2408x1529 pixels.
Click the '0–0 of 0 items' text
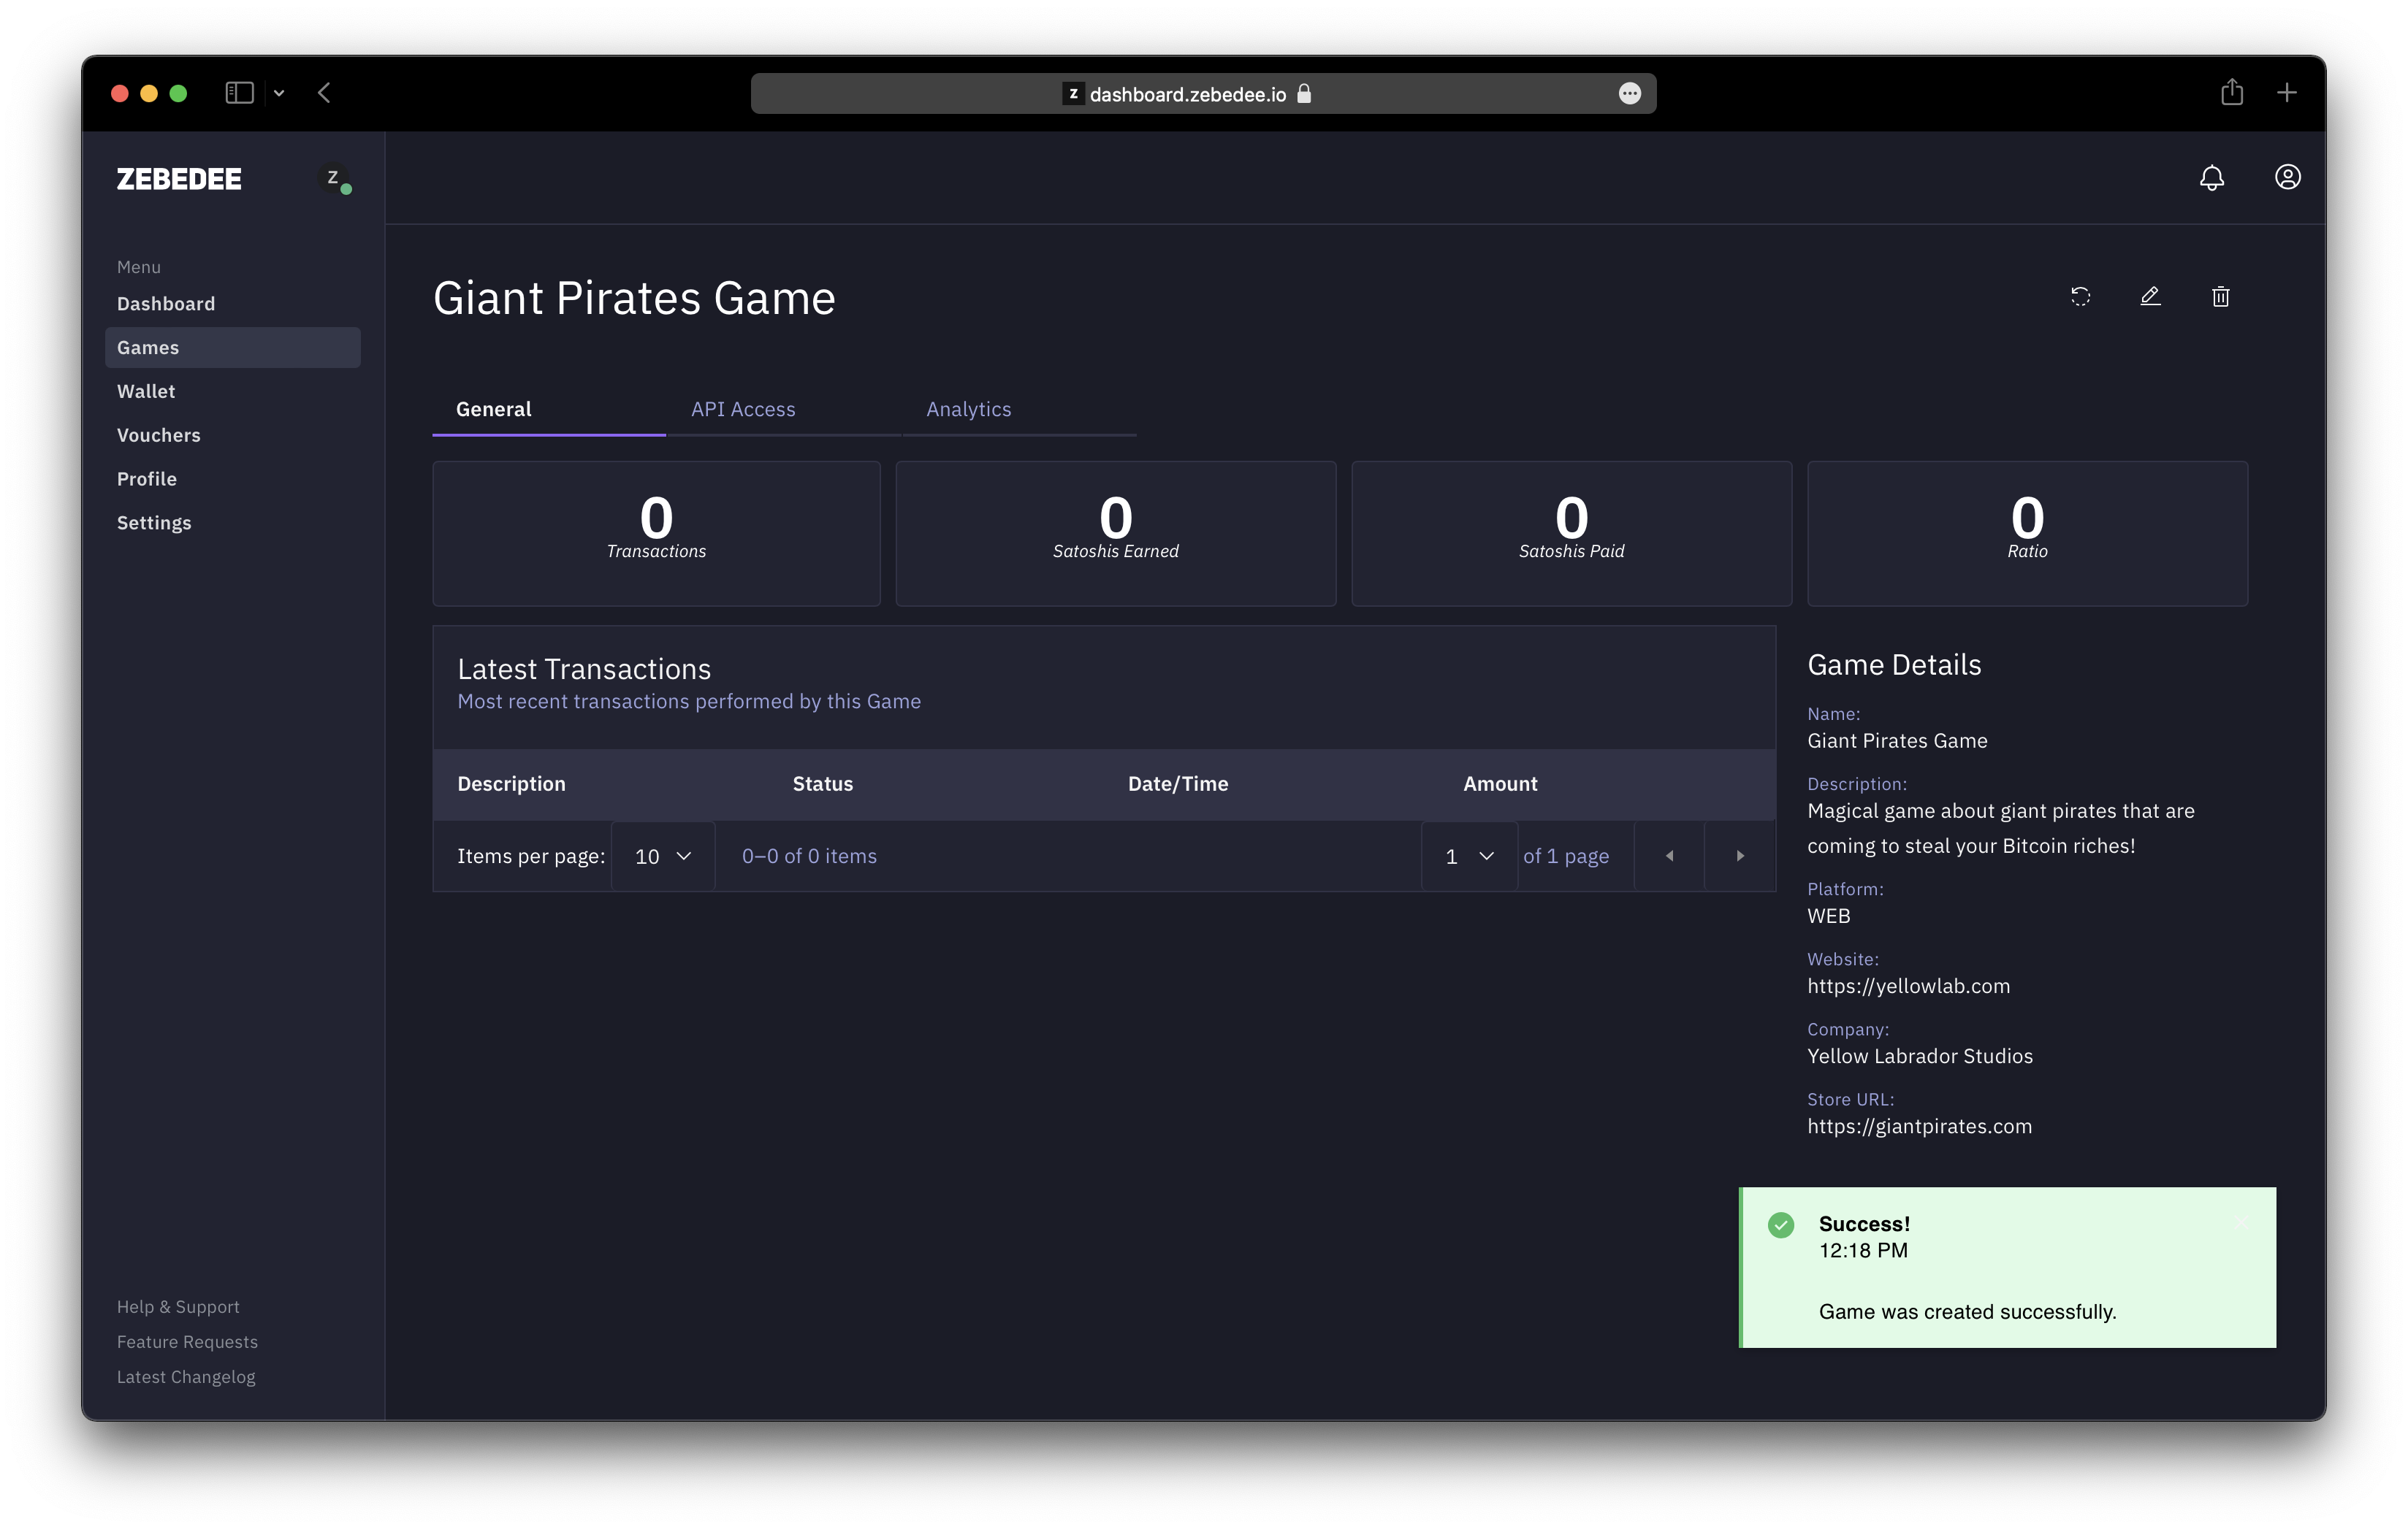coord(809,857)
